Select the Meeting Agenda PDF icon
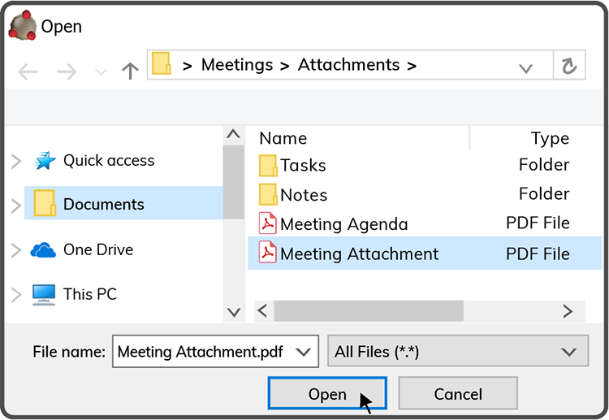Image resolution: width=609 pixels, height=420 pixels. tap(267, 223)
